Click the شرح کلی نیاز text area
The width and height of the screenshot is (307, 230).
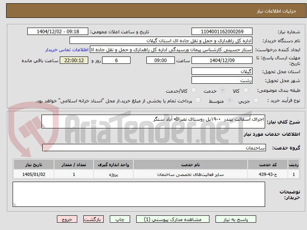pos(153,122)
